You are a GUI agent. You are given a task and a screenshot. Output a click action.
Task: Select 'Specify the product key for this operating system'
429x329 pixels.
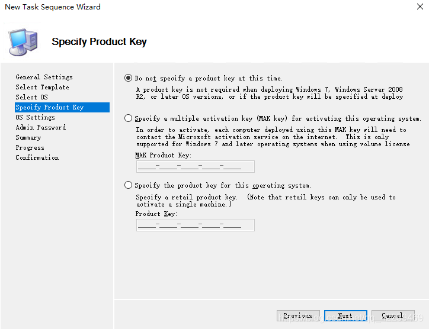pyautogui.click(x=129, y=185)
